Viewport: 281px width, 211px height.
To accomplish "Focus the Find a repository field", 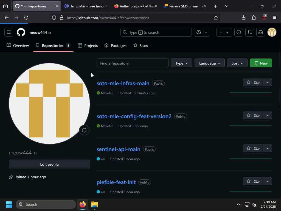I will pyautogui.click(x=133, y=63).
